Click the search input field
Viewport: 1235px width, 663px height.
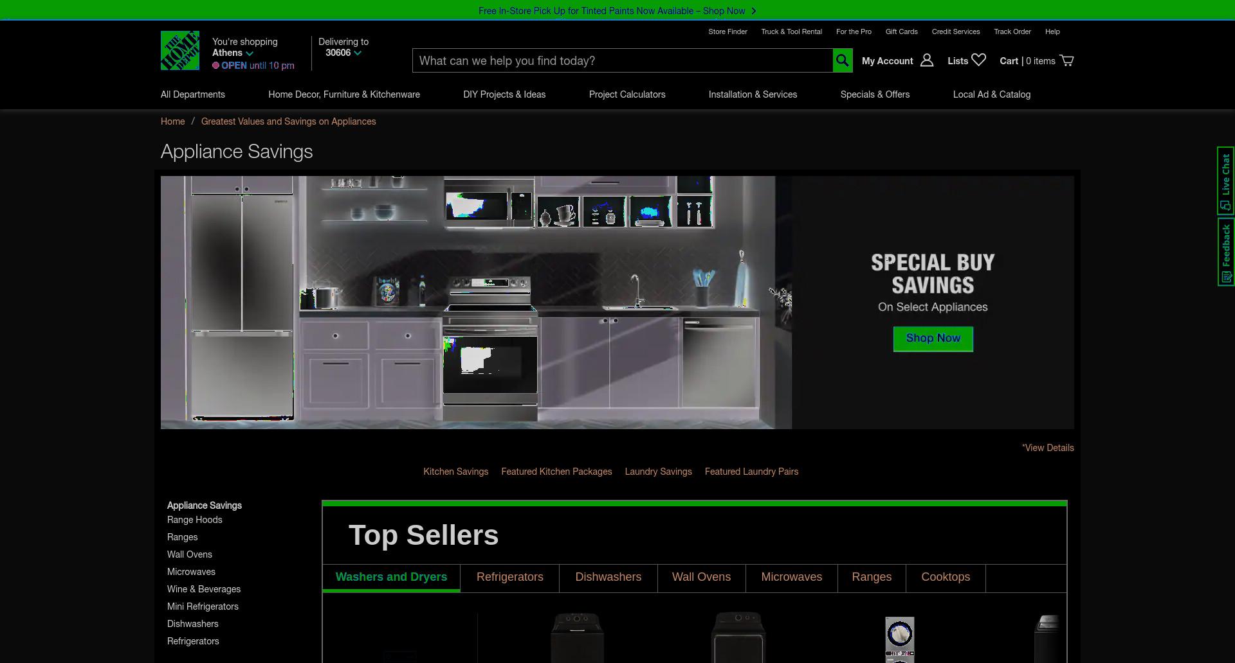pyautogui.click(x=622, y=60)
